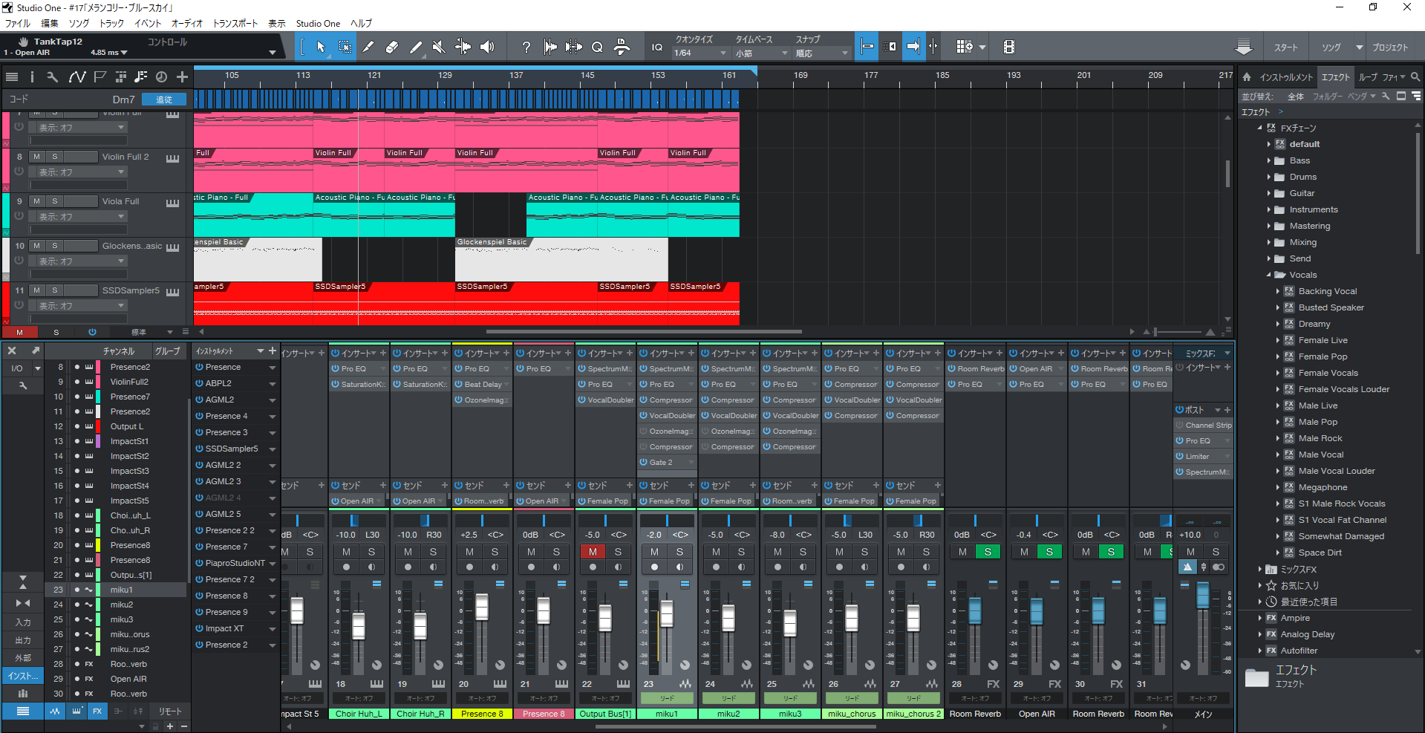
Task: Adjust the main output fader
Action: [1202, 595]
